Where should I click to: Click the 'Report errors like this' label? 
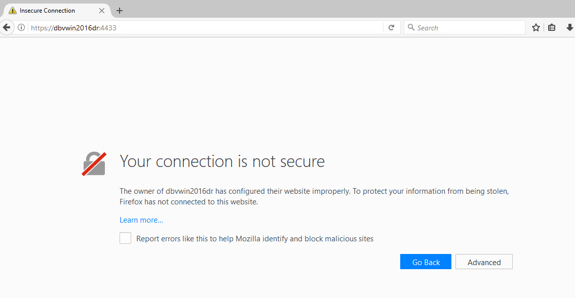(x=255, y=239)
